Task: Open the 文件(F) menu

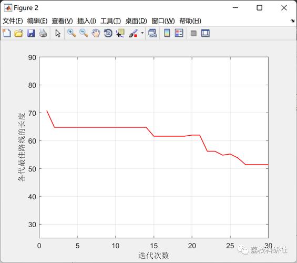Action: click(x=13, y=21)
